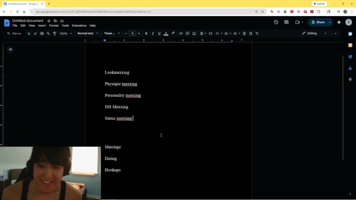
Task: Open the Extensions menu
Action: click(79, 26)
